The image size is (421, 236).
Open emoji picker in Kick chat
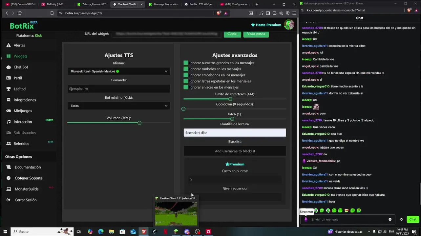(x=390, y=219)
